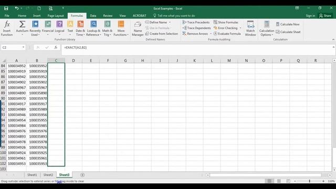Click the zoom slider handle
Viewport: 336px width, 189px height.
[x=309, y=181]
